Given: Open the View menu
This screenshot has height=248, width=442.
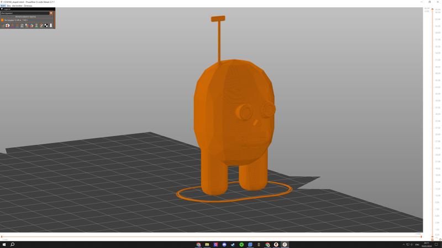Looking at the screenshot, I should pos(9,6).
